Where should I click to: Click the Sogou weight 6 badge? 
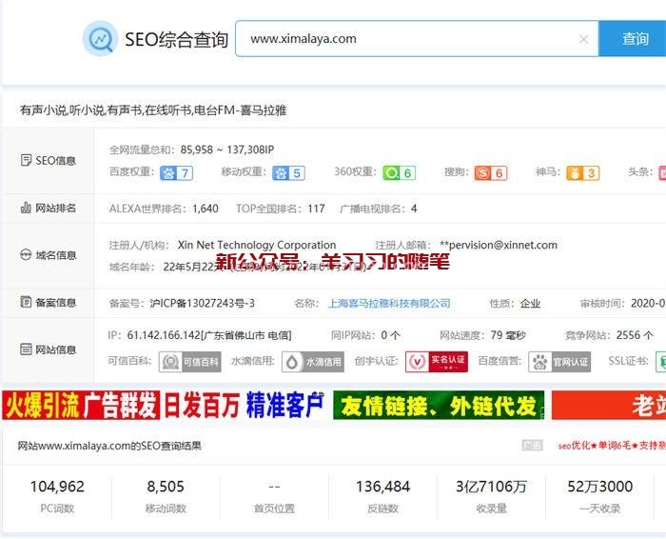click(491, 172)
